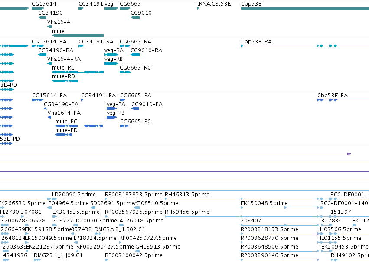This screenshot has width=369, height=262.
Task: Click clone DMG3A.2_1.B02.C1
Action: (120, 229)
